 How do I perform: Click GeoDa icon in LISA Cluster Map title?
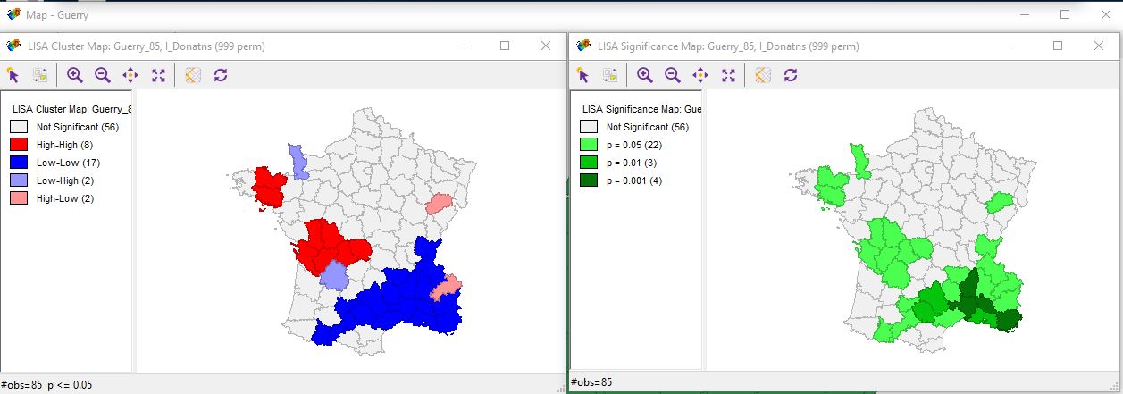[13, 46]
